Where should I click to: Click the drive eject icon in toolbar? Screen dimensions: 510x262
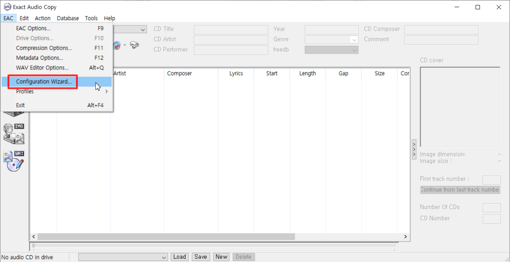coord(135,45)
